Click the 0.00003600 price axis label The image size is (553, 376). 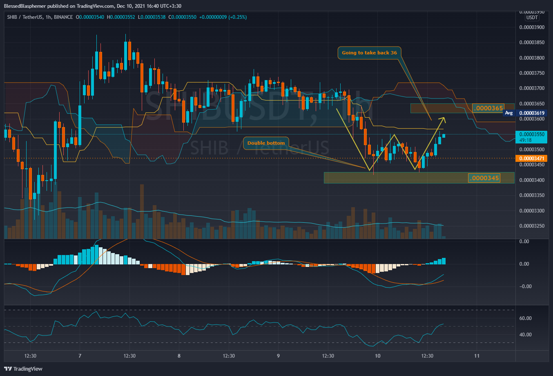click(531, 119)
